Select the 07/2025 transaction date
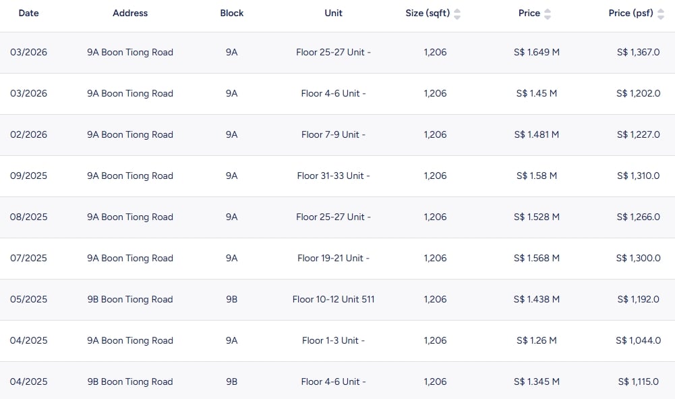This screenshot has height=399, width=675. (28, 258)
